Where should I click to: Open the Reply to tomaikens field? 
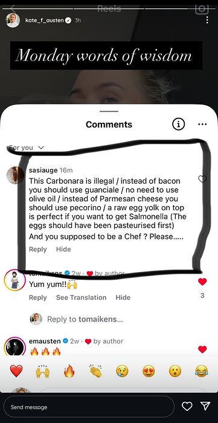click(85, 319)
